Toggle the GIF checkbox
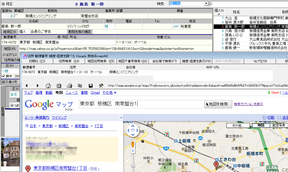The width and height of the screenshot is (288, 172). [x=12, y=106]
